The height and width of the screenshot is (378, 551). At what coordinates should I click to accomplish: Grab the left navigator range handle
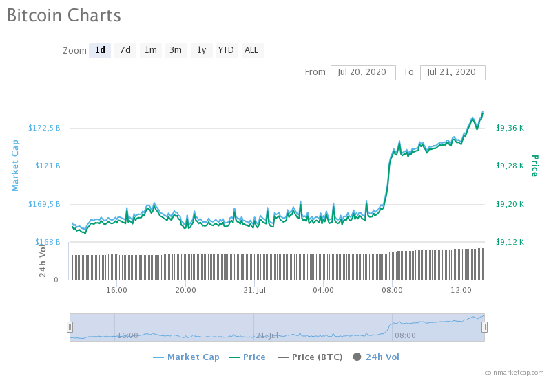click(70, 327)
